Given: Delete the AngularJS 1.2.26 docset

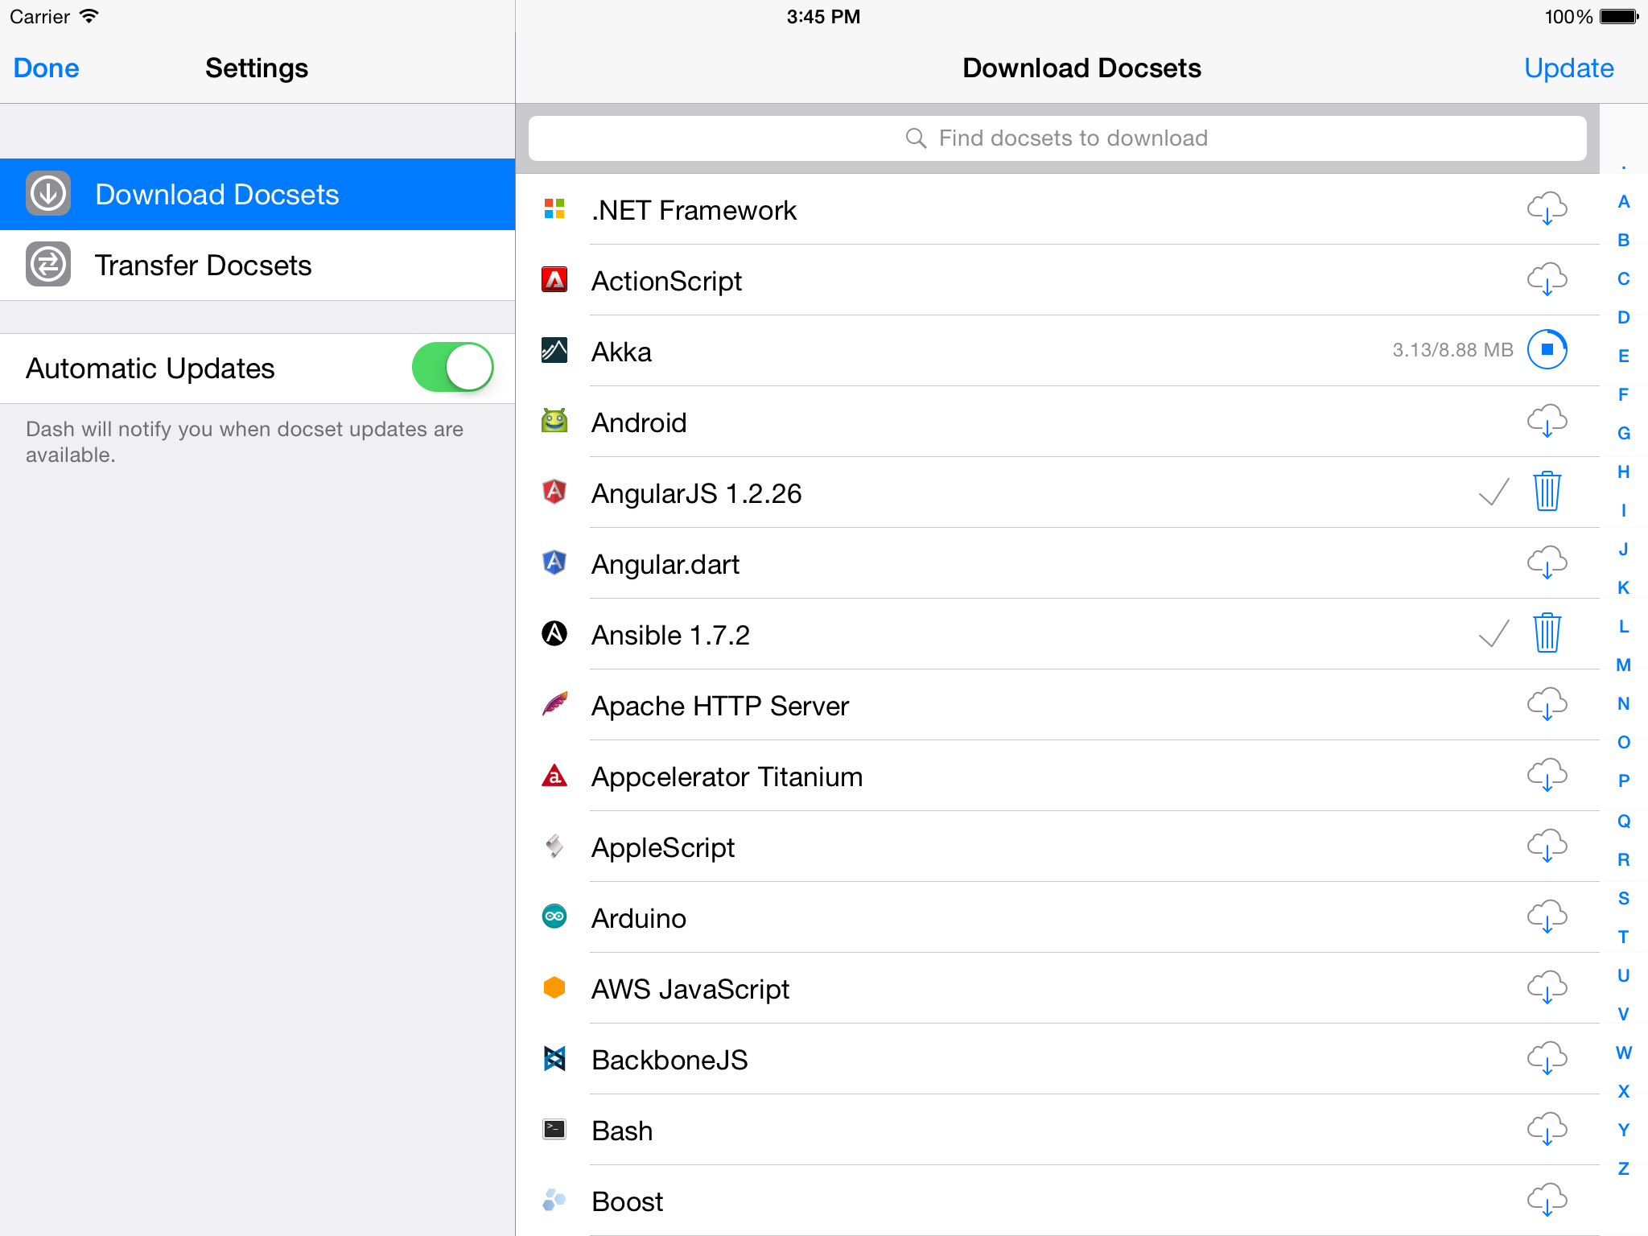Looking at the screenshot, I should [x=1547, y=492].
